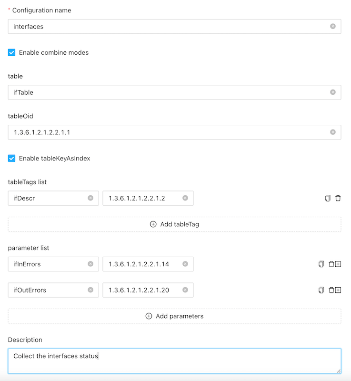Copy the ifOutErrors parameter row
Image resolution: width=351 pixels, height=381 pixels.
pyautogui.click(x=321, y=290)
